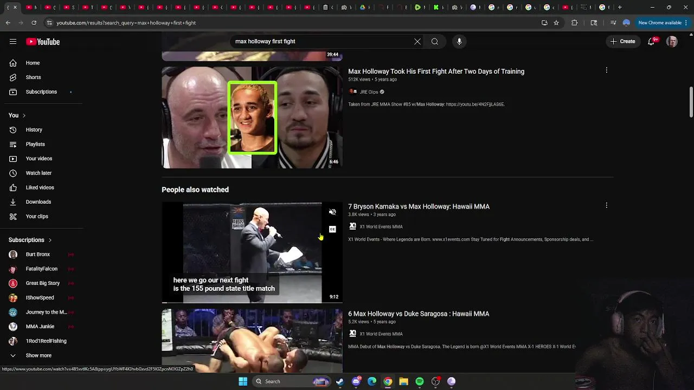The image size is (694, 390).
Task: Open File Explorer from taskbar
Action: [x=403, y=381]
